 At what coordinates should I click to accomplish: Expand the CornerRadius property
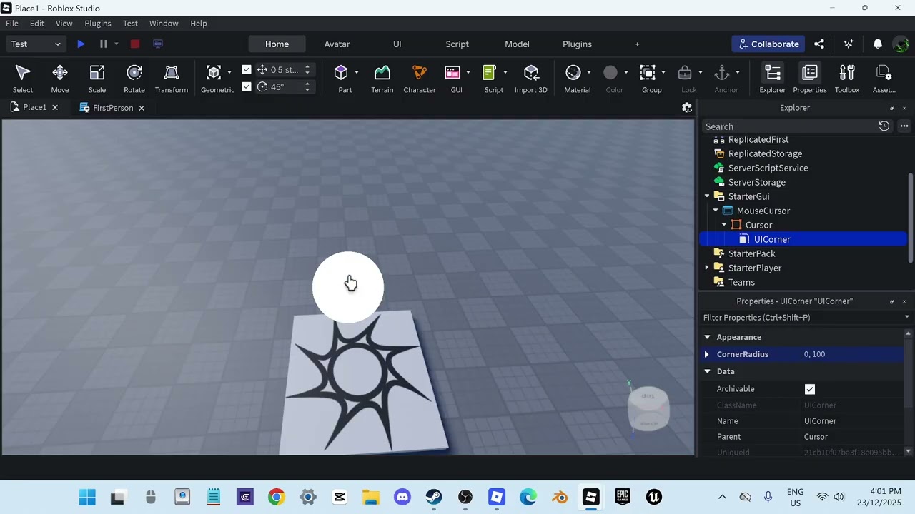pos(707,354)
